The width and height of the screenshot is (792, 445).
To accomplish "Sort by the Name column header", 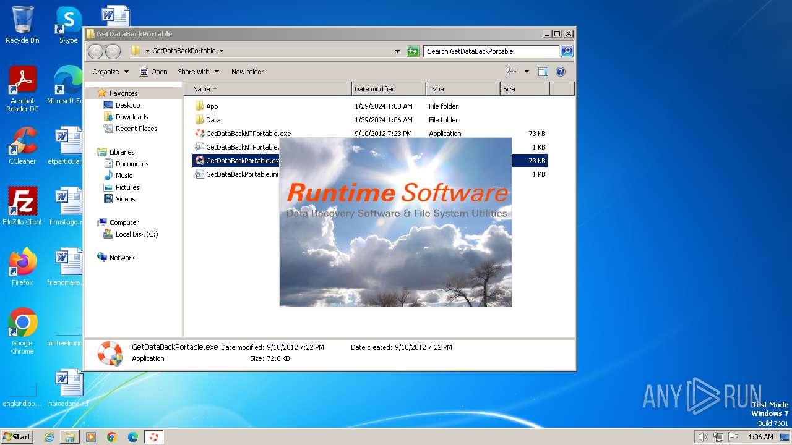I will [268, 89].
